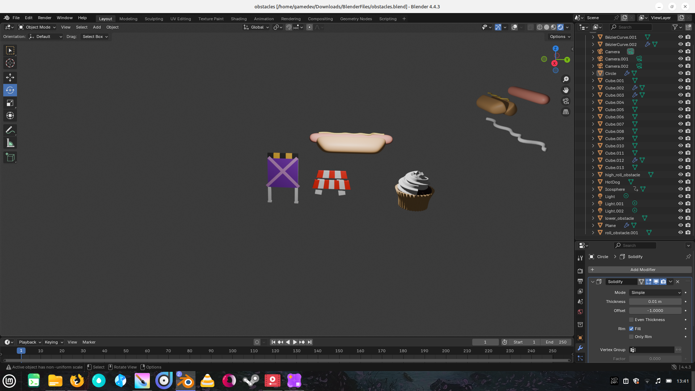
Task: Toggle Solidify modifier render visibility
Action: 663,282
